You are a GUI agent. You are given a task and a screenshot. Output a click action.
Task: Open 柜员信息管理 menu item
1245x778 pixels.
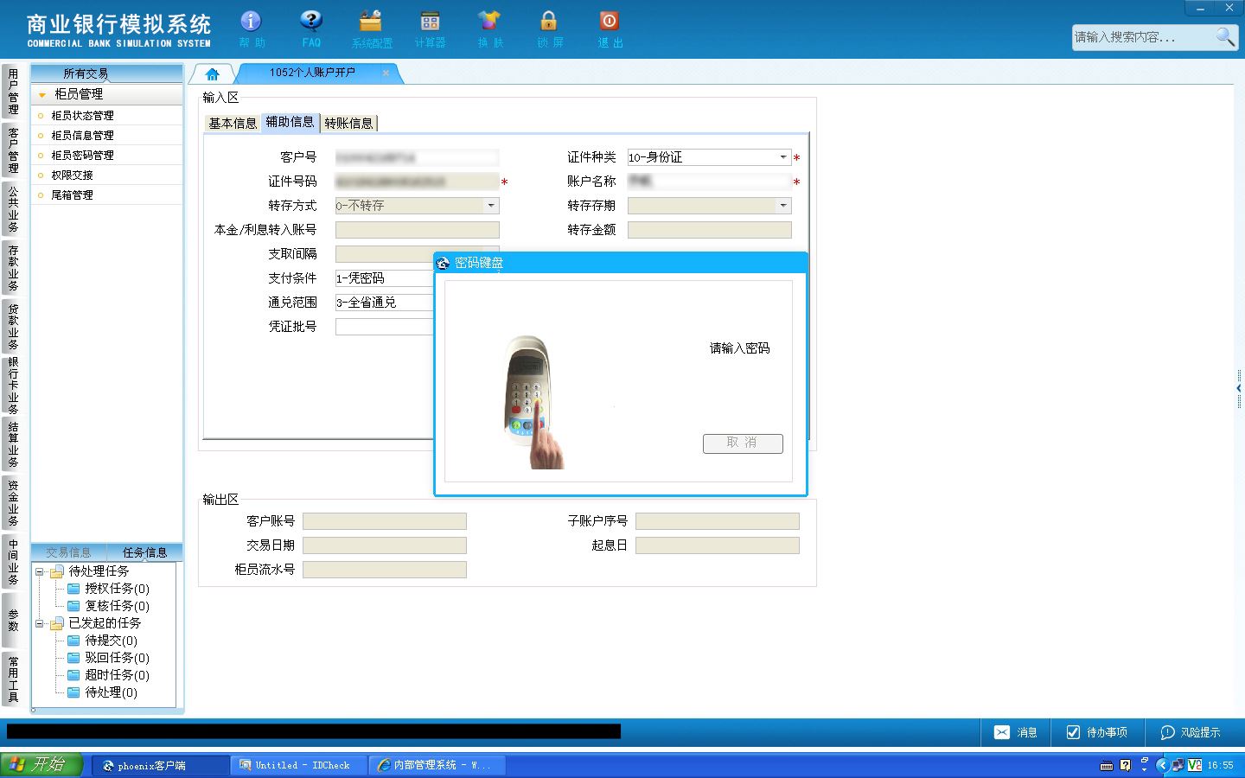[82, 135]
